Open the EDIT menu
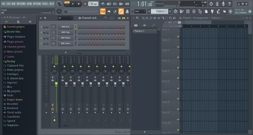This screenshot has width=253, height=135. (9, 4)
